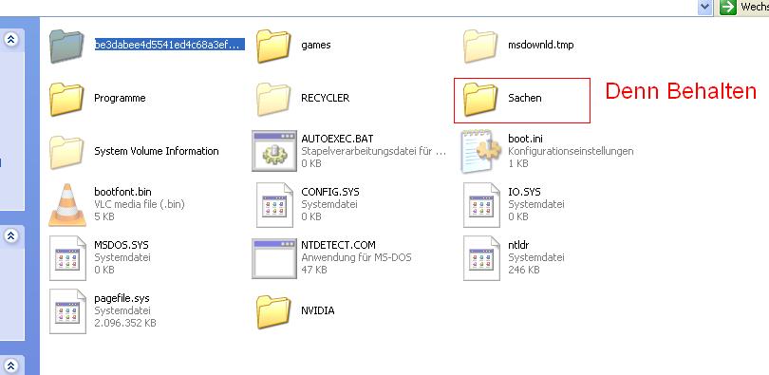769x375 pixels.
Task: Click the bootfont.bin file name
Action: [x=122, y=192]
